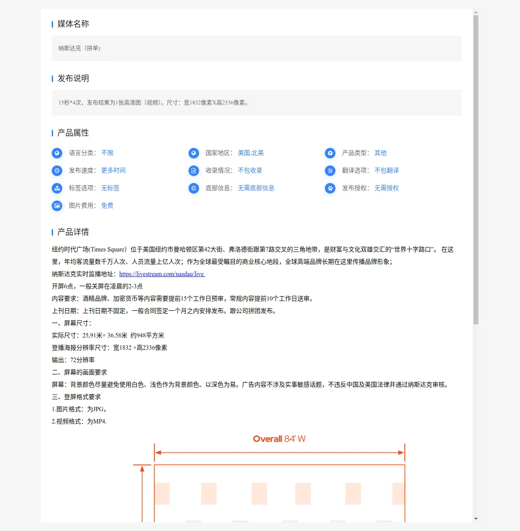
Task: Click the label 产品类型
Action: (x=356, y=153)
